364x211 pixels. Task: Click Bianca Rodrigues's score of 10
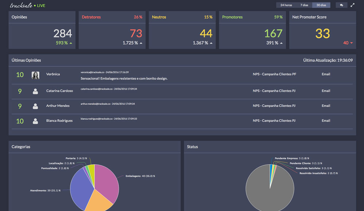pos(20,121)
